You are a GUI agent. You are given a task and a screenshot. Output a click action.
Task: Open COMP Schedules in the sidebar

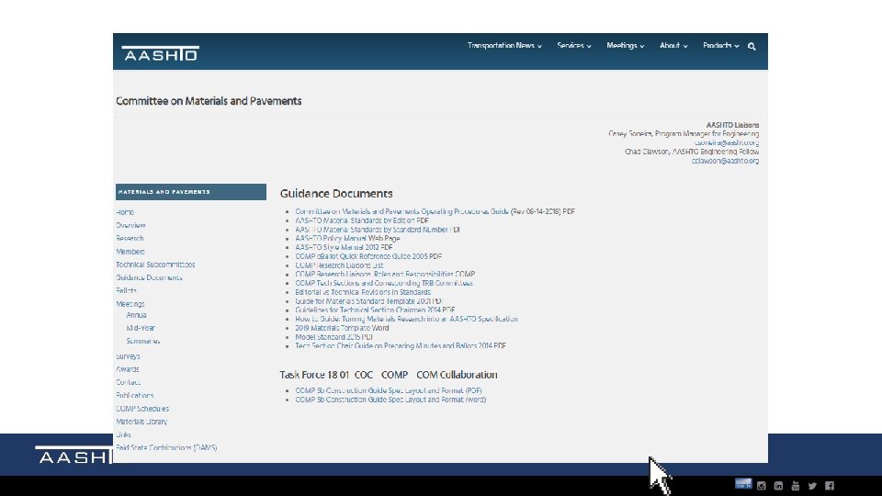click(142, 408)
